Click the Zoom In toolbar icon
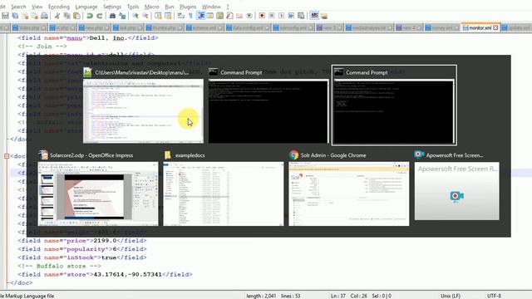532x299 pixels. point(135,16)
